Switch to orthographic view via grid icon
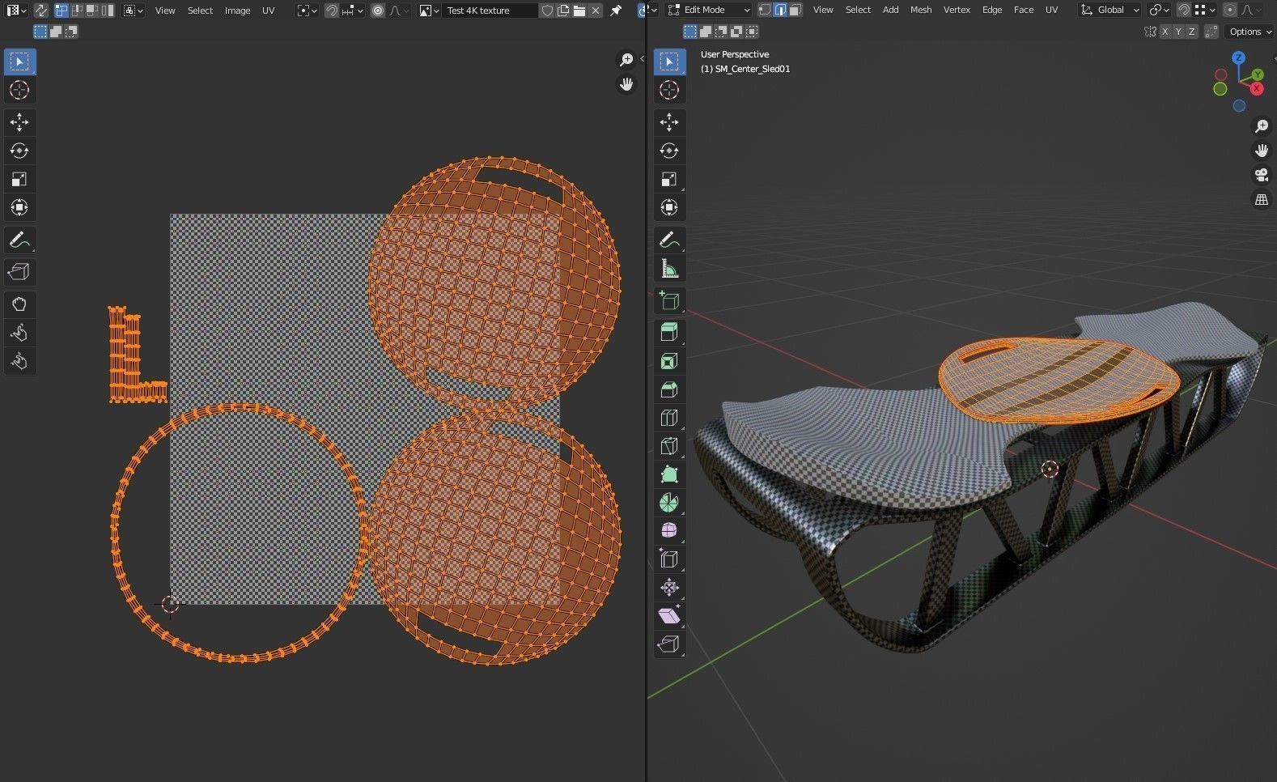 coord(1262,199)
